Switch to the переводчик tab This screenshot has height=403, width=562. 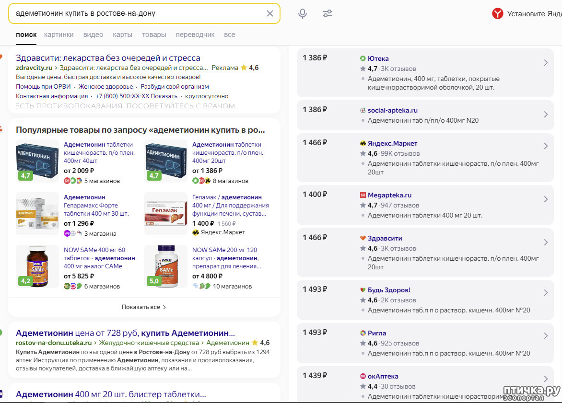[x=195, y=35]
